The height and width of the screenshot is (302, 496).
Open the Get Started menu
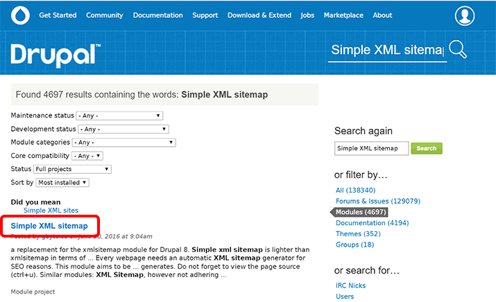coord(58,15)
